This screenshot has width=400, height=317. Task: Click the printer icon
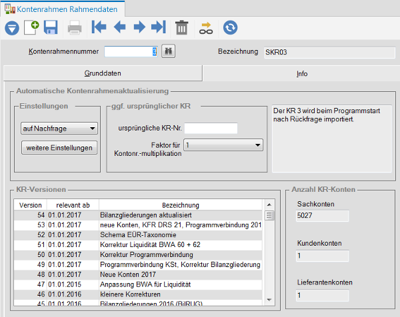tap(75, 28)
